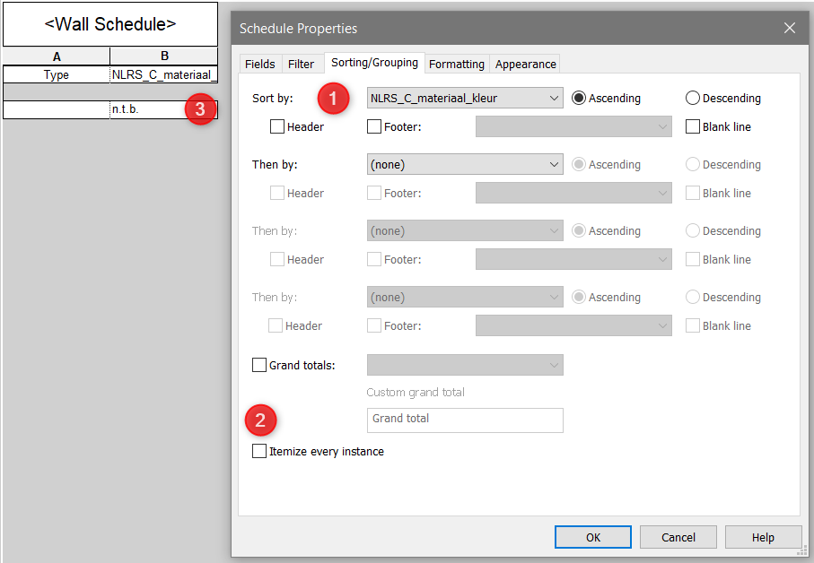
Task: Open the Formatting tab
Action: [x=456, y=64]
